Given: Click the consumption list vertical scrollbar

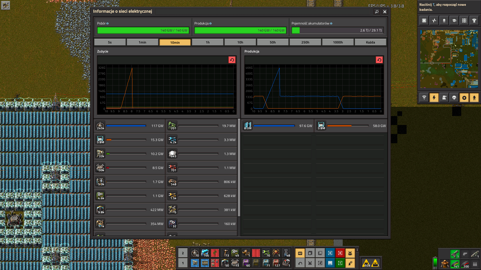Looking at the screenshot, I should coord(239,167).
